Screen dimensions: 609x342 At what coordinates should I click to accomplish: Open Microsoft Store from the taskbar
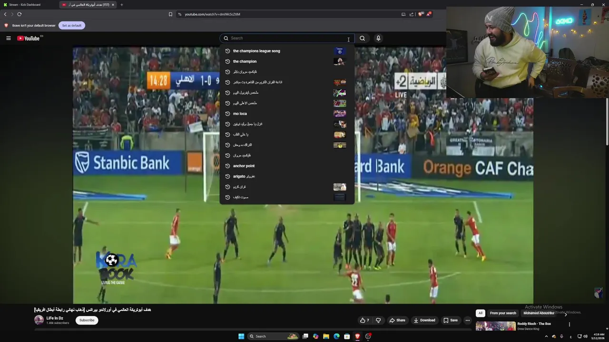pyautogui.click(x=347, y=336)
